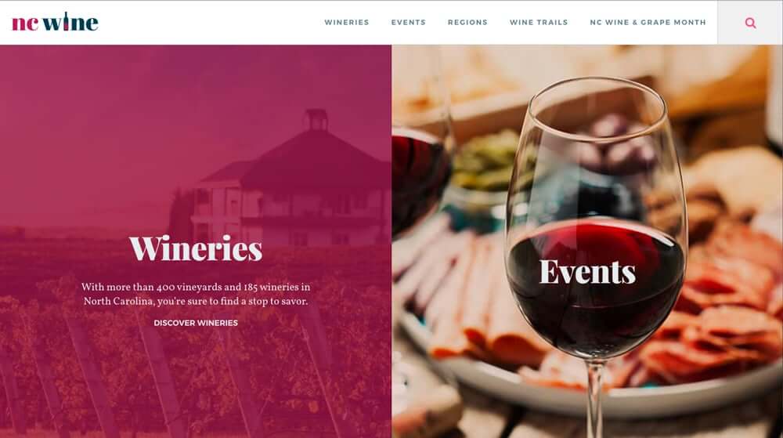Image resolution: width=783 pixels, height=438 pixels.
Task: Open the Wine Trails navigation link
Action: tap(539, 23)
